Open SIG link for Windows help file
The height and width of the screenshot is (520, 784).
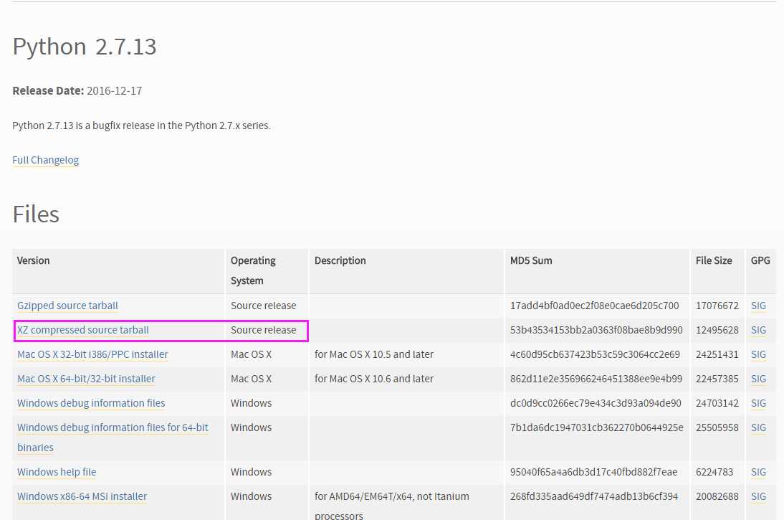pyautogui.click(x=758, y=472)
